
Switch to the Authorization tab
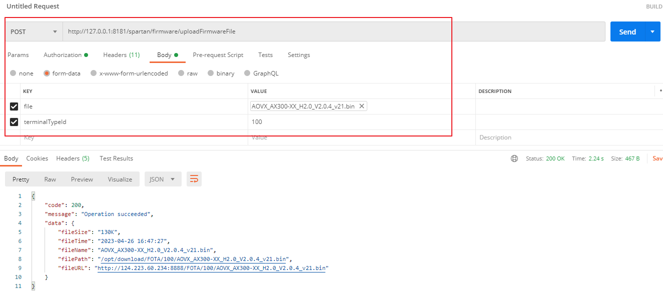66,55
